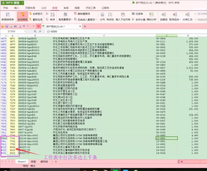
Task: Open the 排序 sort dialog
Action: pyautogui.click(x=52, y=17)
